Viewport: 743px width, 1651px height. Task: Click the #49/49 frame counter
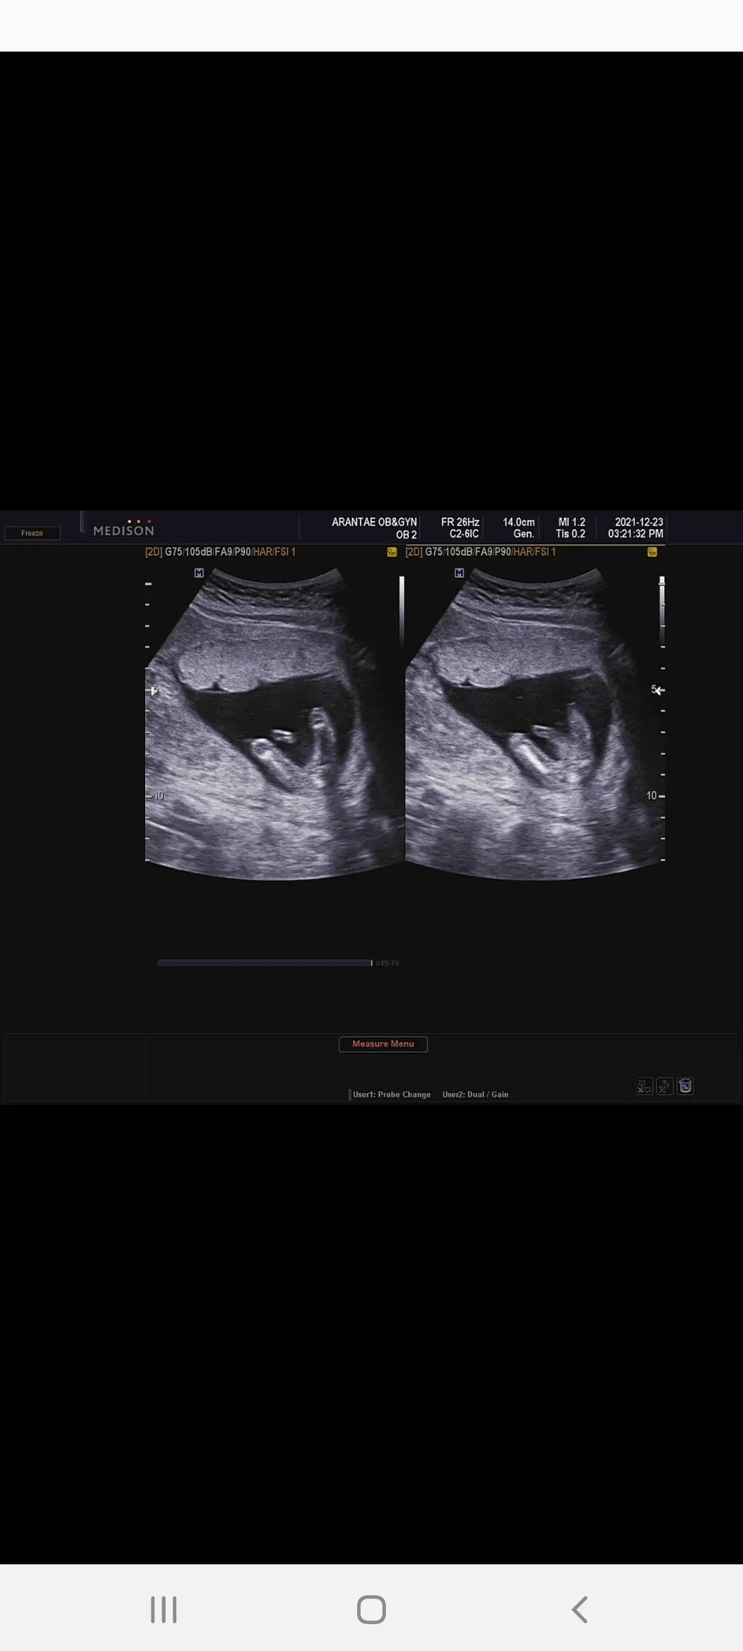pyautogui.click(x=387, y=963)
